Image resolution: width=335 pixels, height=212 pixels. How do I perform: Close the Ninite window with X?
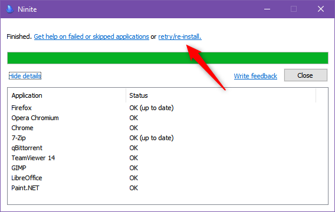coord(321,9)
